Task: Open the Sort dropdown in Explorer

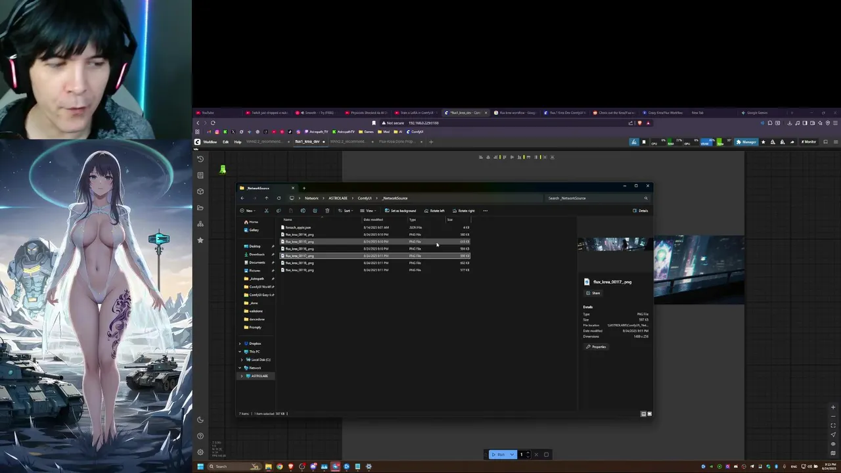Action: point(346,211)
